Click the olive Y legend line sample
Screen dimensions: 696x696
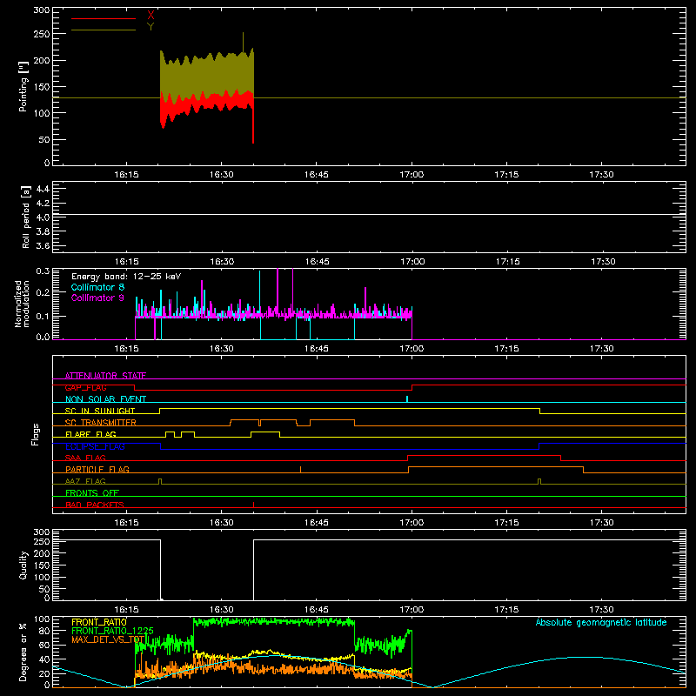[x=104, y=30]
